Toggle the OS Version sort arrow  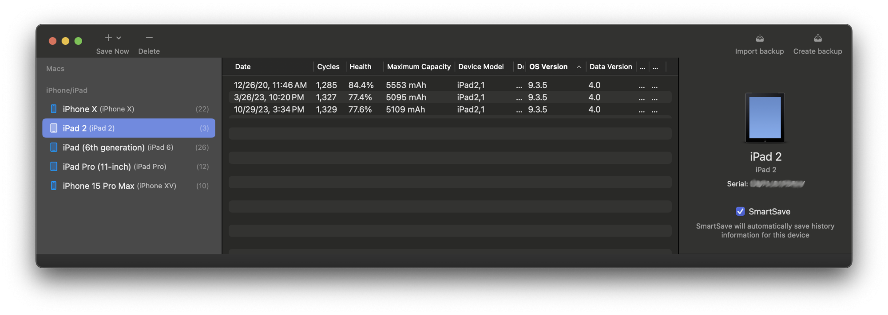[579, 67]
